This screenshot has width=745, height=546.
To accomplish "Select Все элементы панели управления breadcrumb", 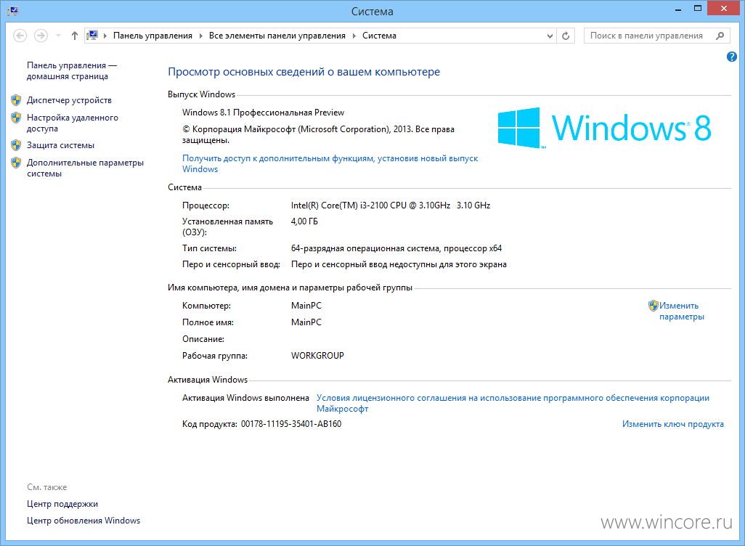I will (277, 36).
